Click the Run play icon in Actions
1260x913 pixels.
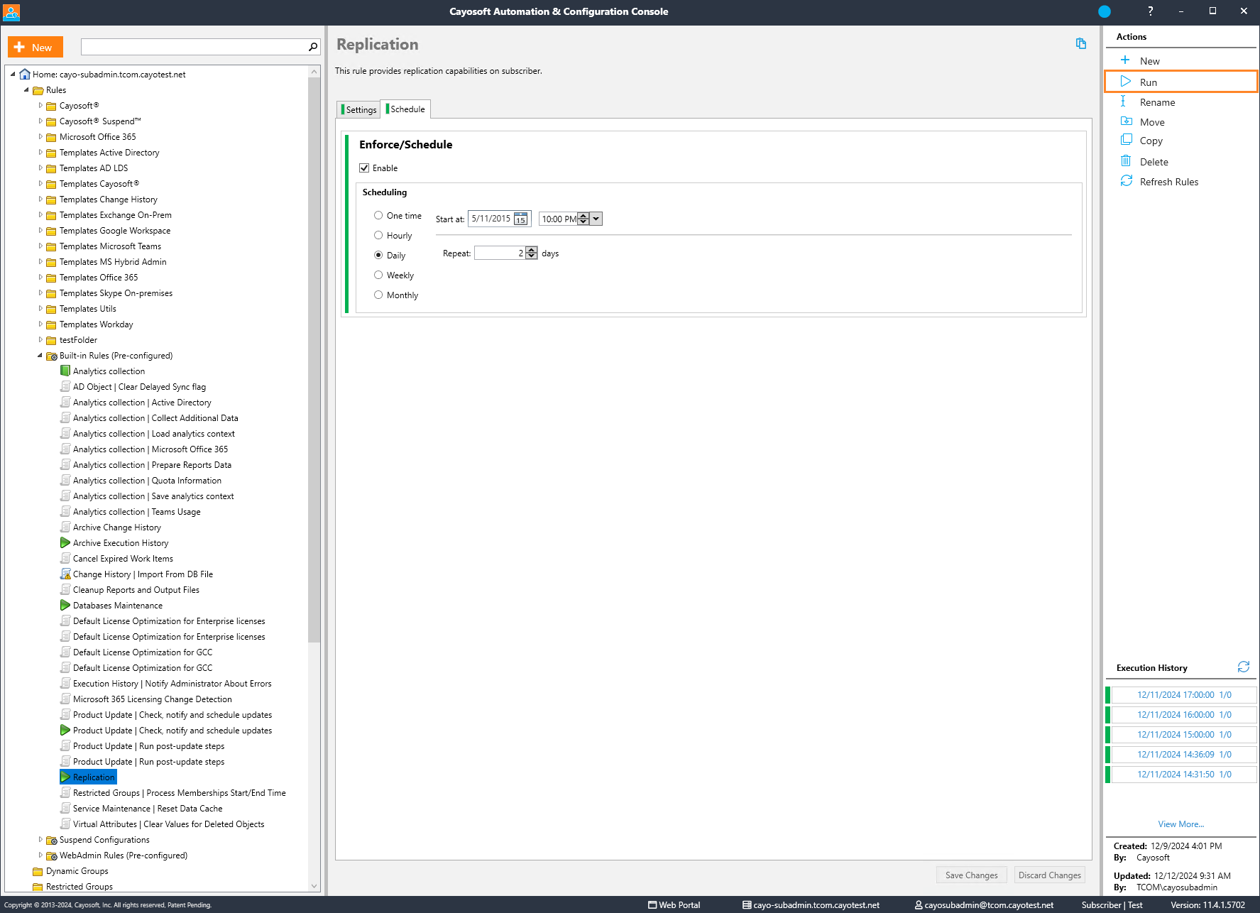pos(1126,82)
